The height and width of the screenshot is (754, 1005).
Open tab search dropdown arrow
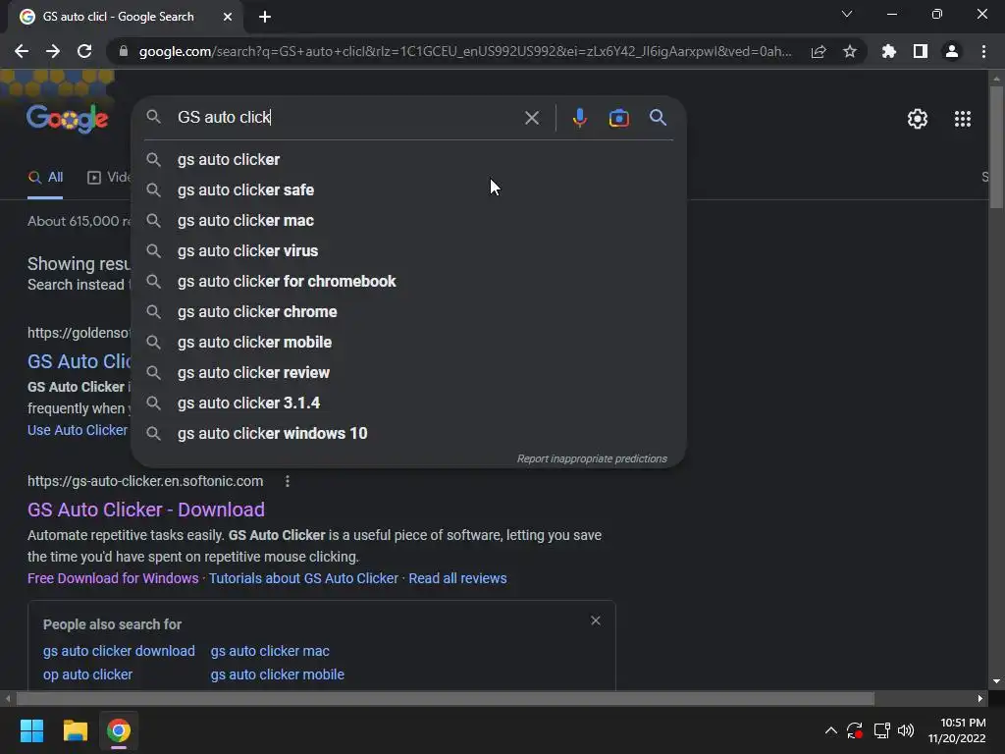[x=846, y=14]
